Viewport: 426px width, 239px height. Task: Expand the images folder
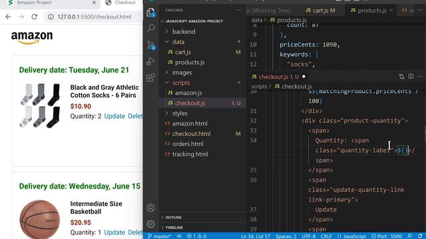tap(167, 72)
